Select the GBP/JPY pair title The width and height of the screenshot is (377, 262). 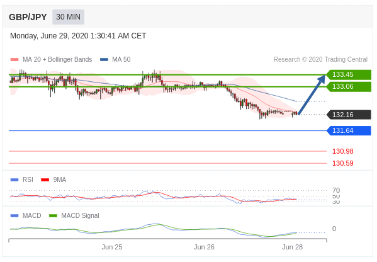pos(28,18)
